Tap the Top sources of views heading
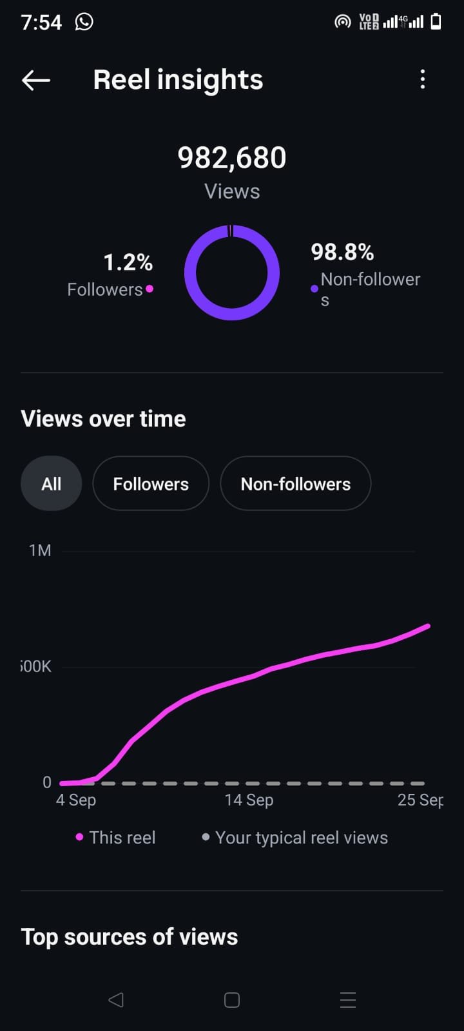The image size is (464, 1031). click(x=130, y=937)
